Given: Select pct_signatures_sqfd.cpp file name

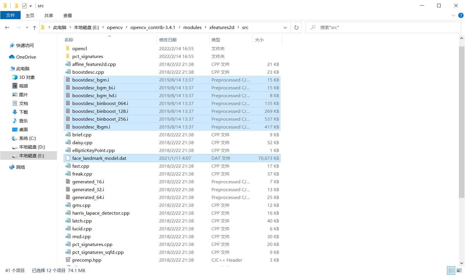Looking at the screenshot, I should click(x=98, y=252).
